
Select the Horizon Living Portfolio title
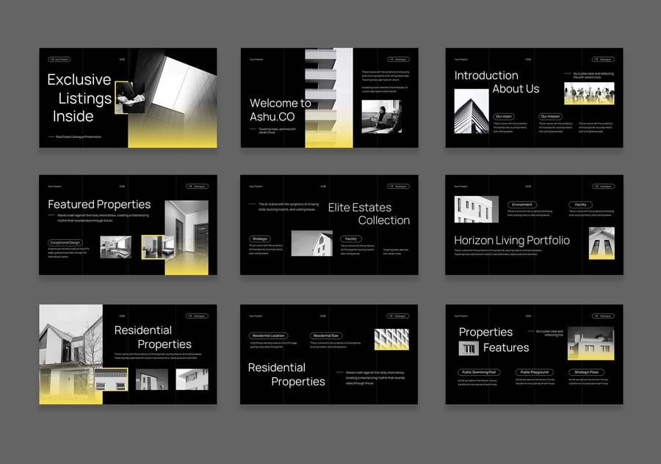tap(511, 240)
